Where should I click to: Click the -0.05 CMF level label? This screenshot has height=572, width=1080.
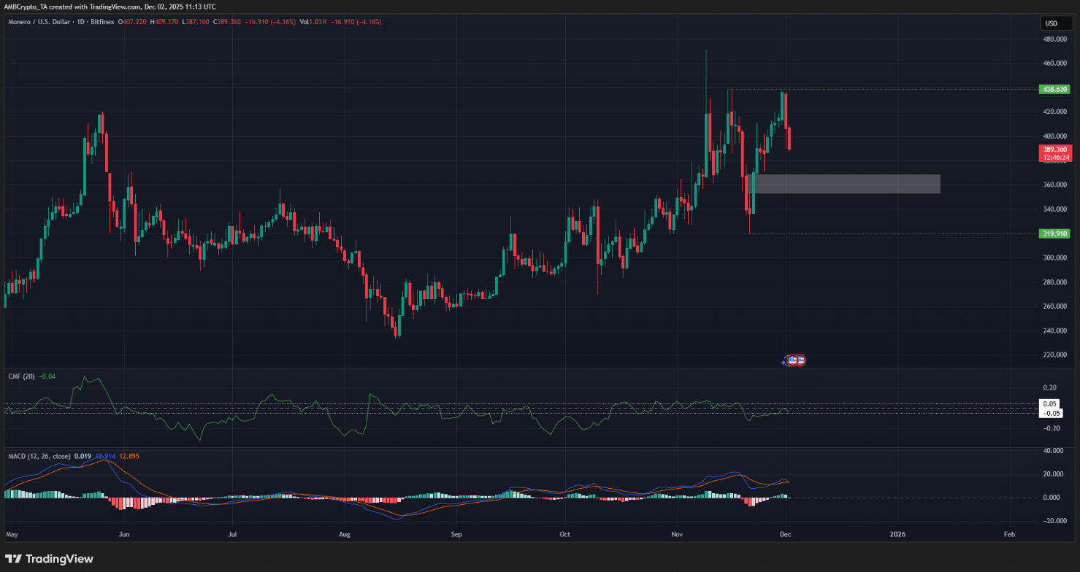coord(1052,413)
